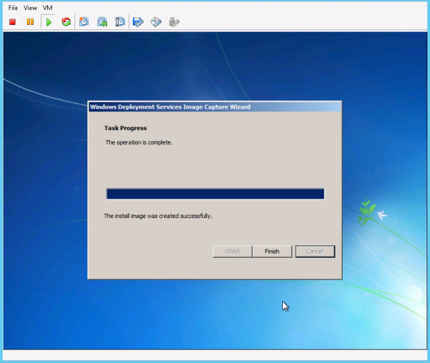Click the disabled Back button

232,252
